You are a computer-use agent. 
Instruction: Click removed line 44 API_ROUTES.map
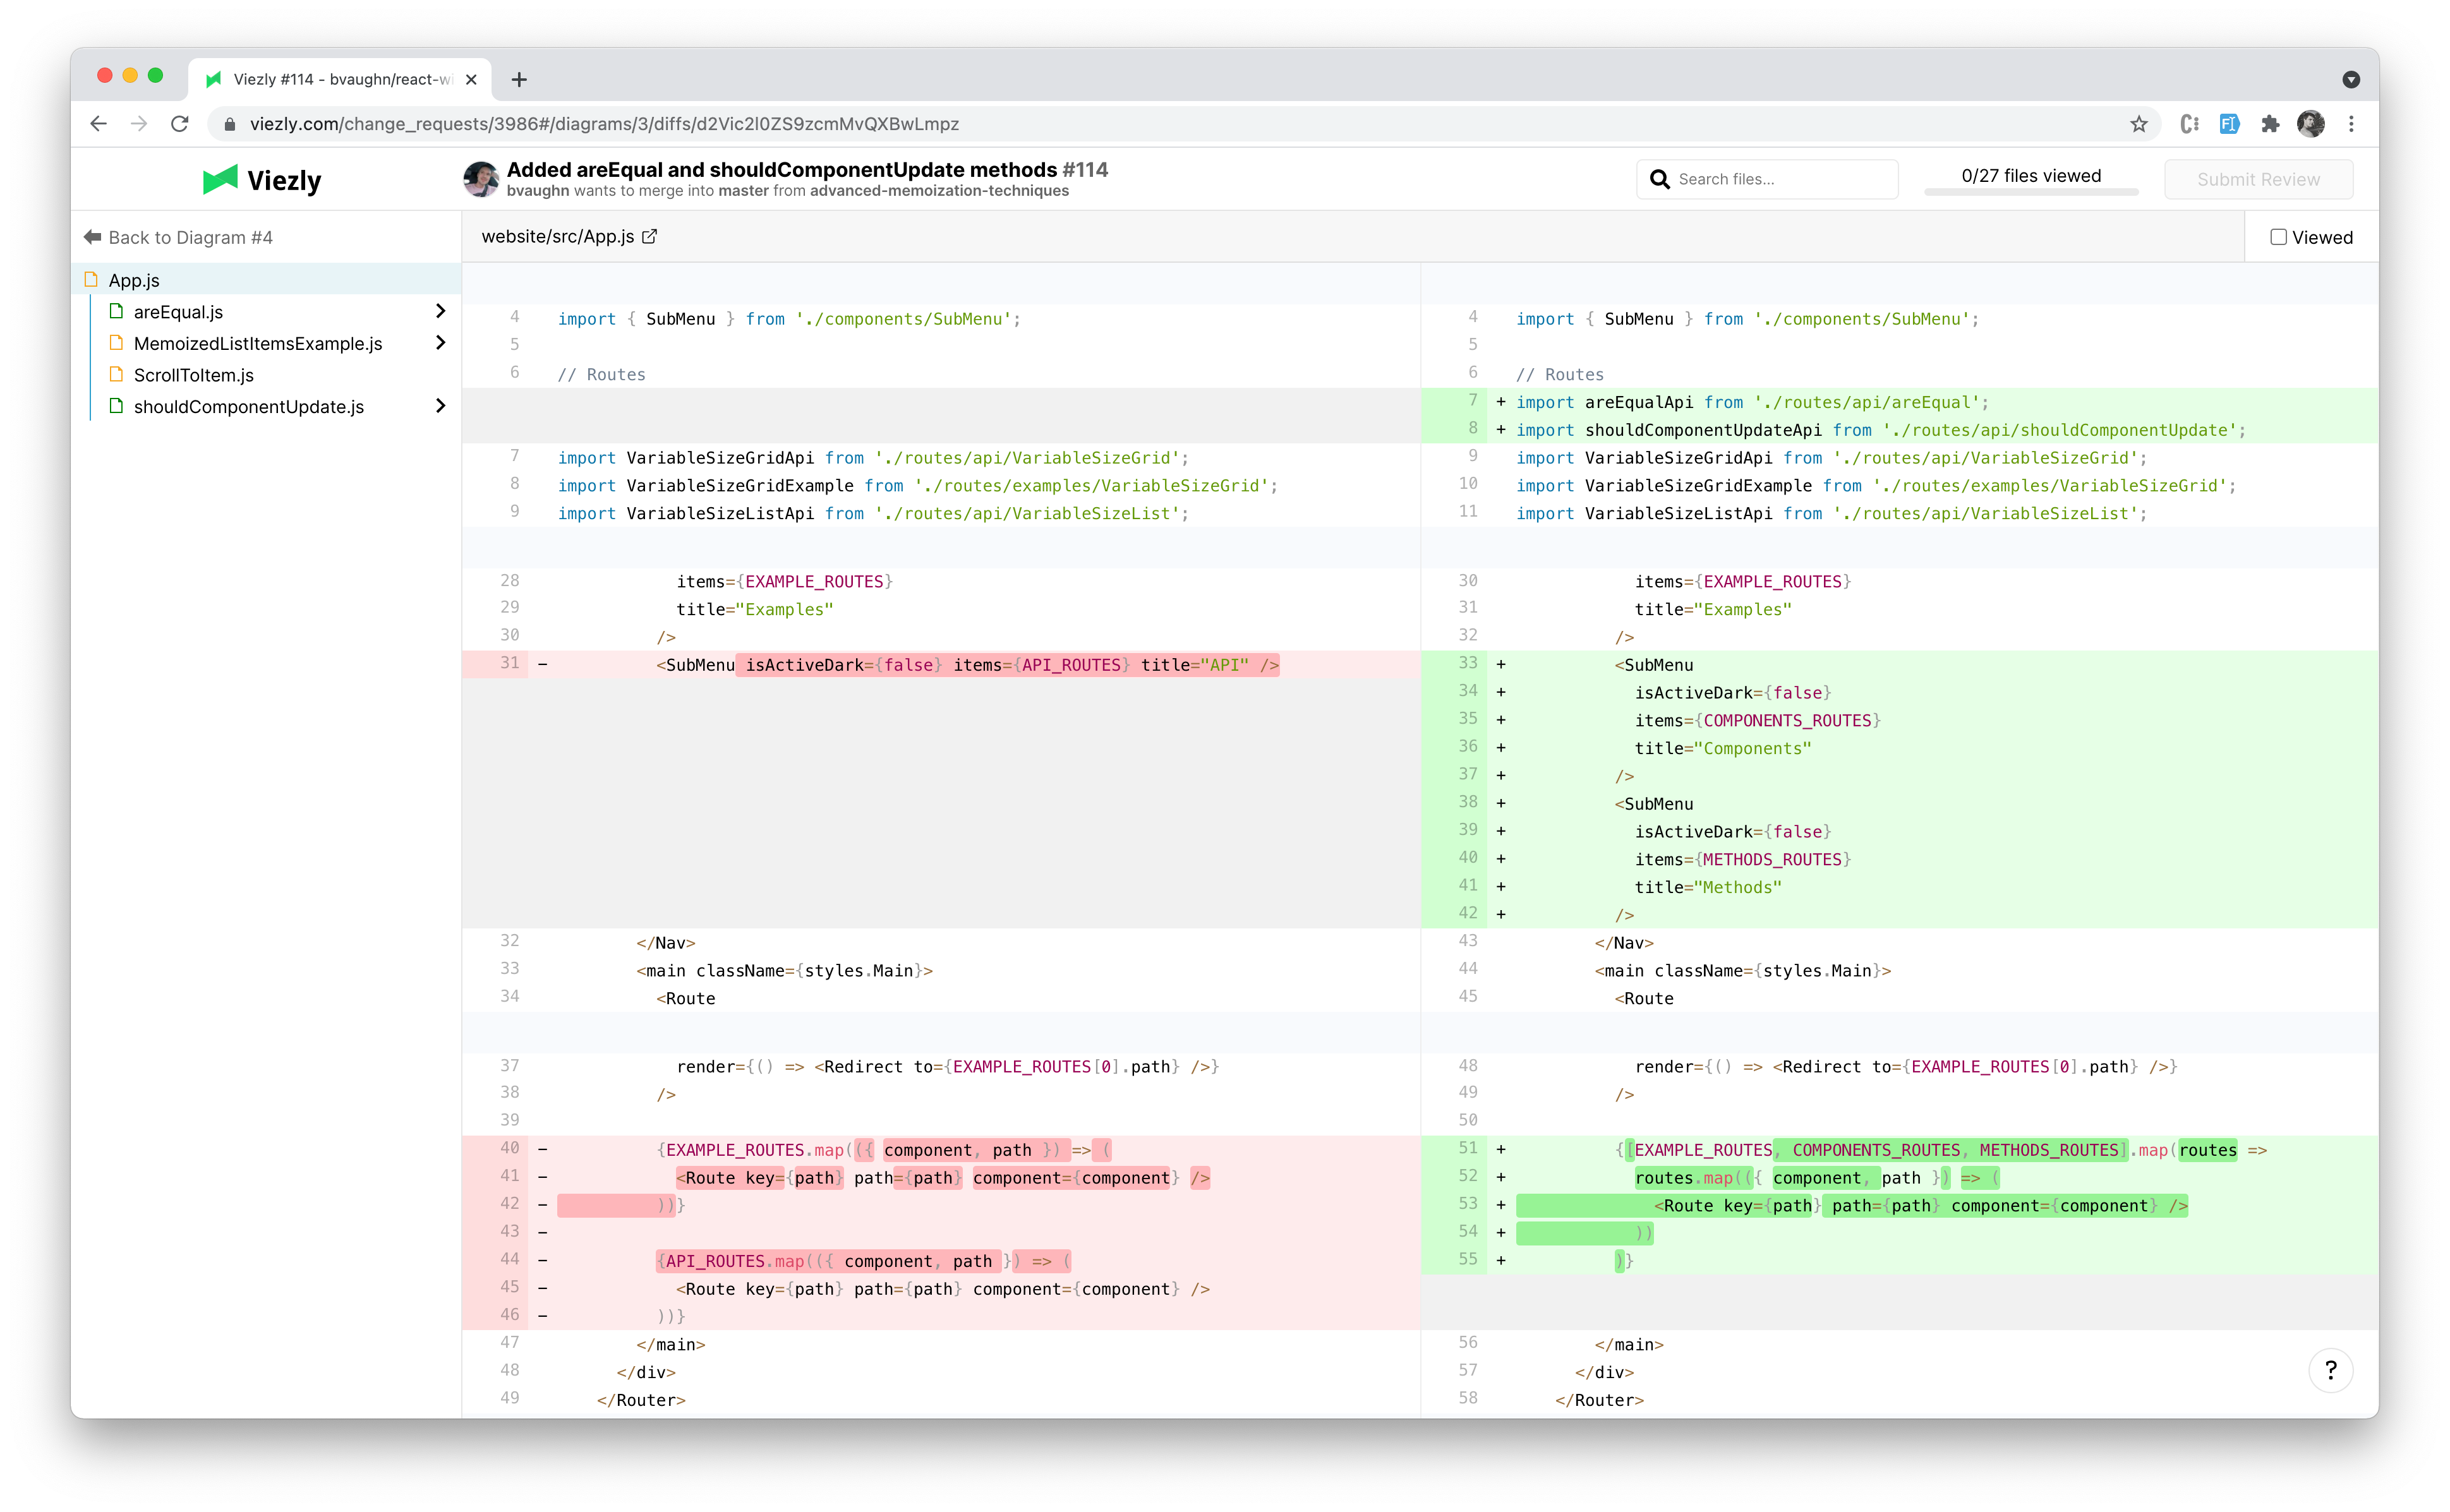(941, 1261)
